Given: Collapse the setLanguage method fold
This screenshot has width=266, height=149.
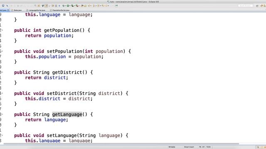Looking at the screenshot, I should coord(2,135).
